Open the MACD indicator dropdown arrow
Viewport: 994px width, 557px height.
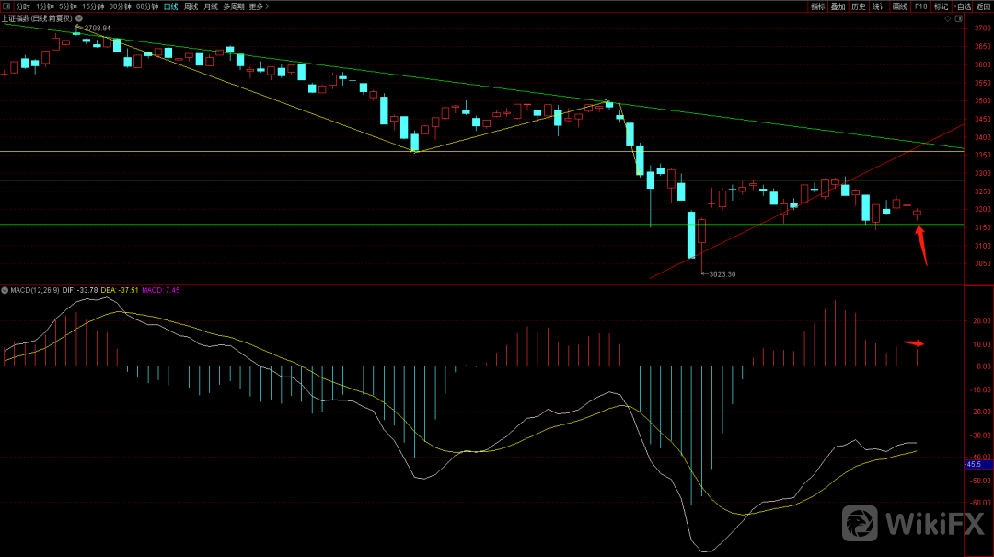tap(5, 290)
